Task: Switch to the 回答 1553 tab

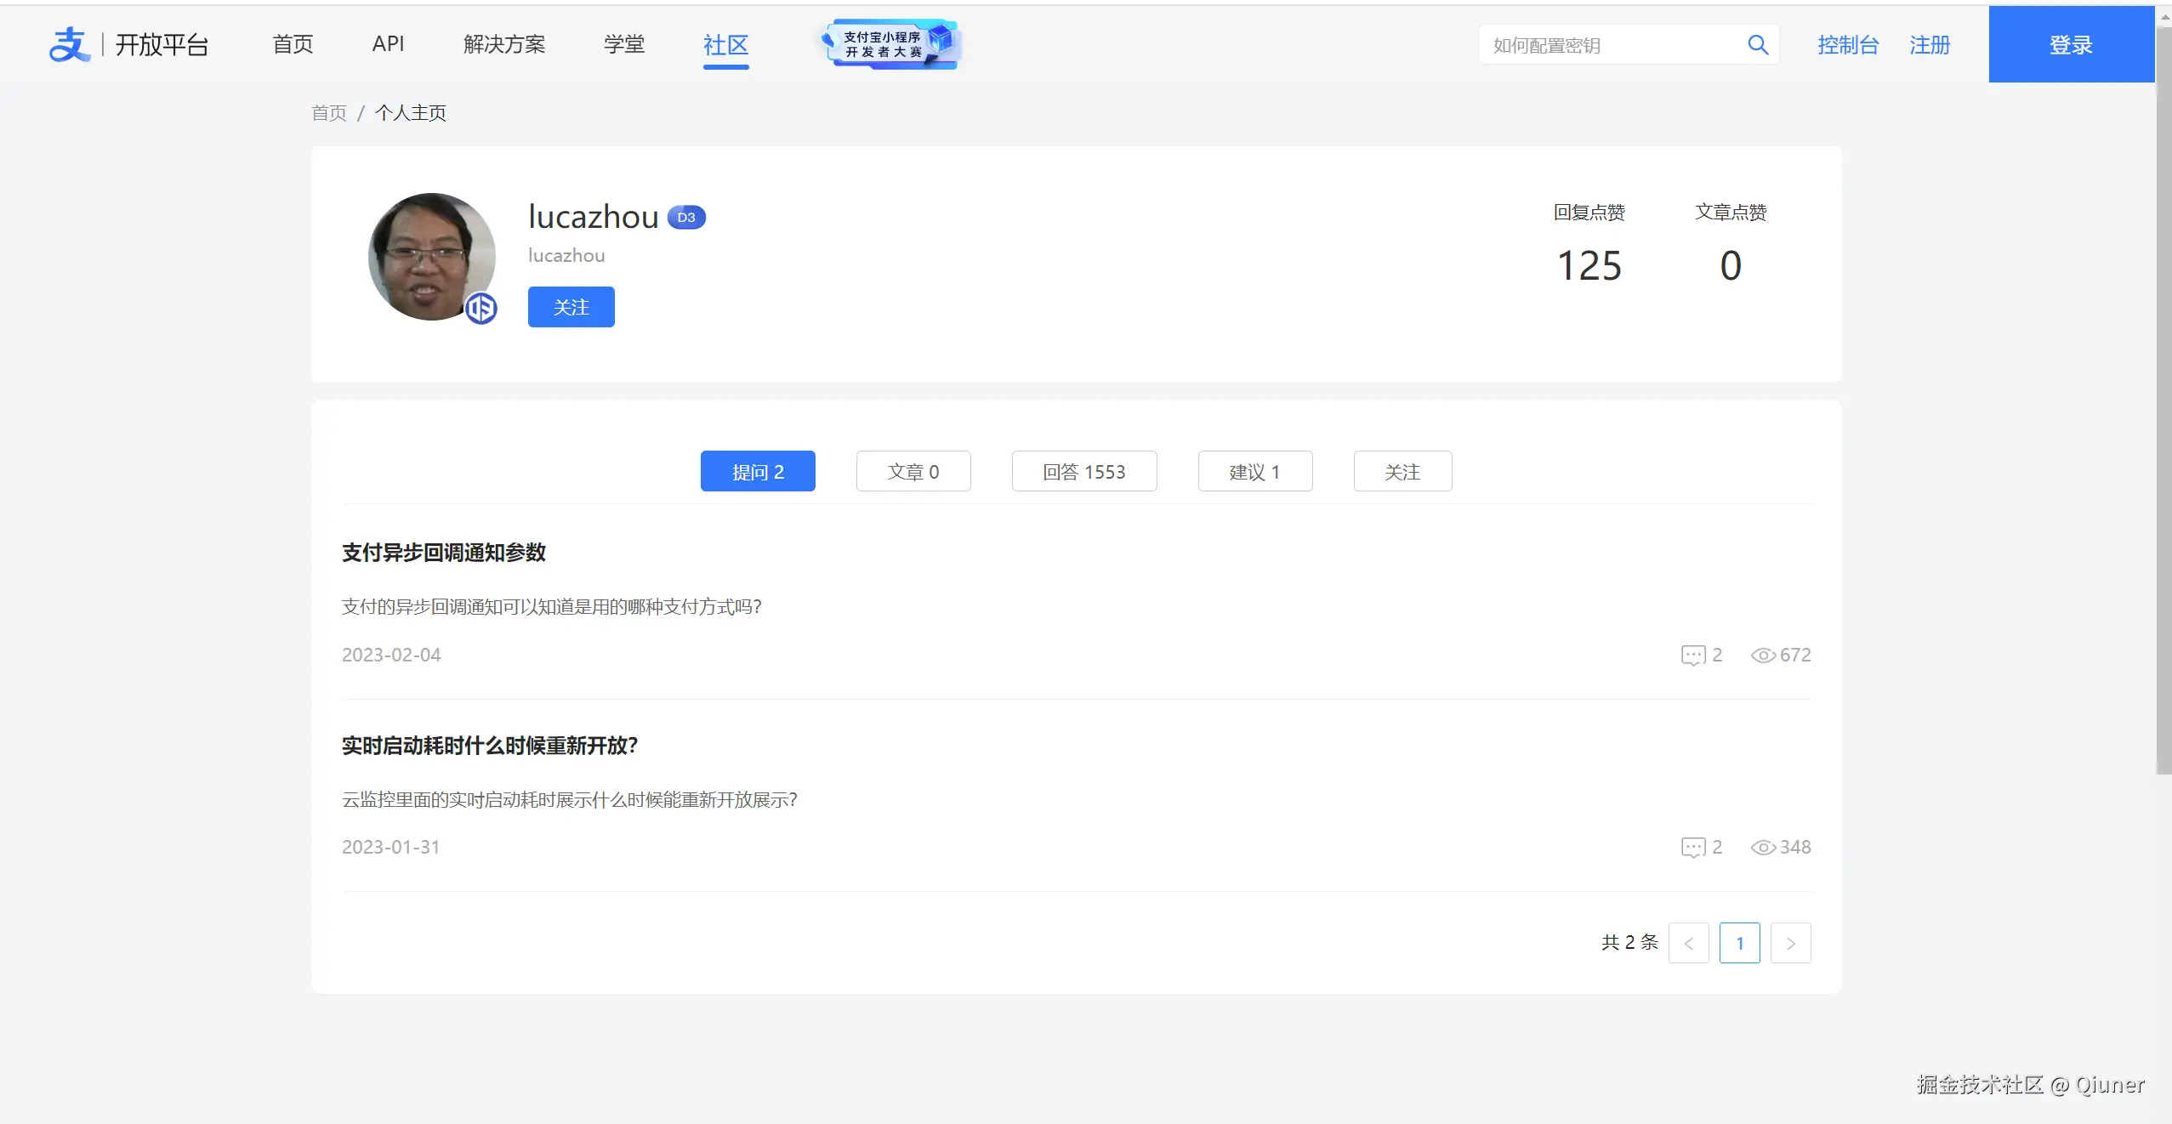Action: (x=1083, y=472)
